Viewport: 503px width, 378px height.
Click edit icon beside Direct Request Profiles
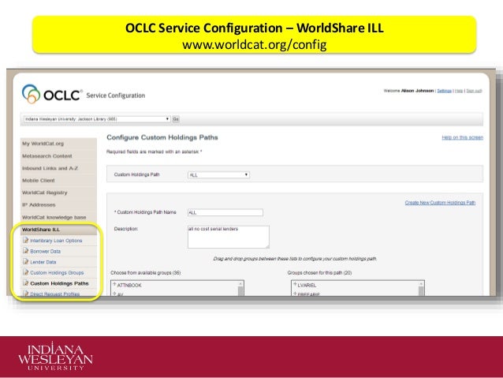pyautogui.click(x=26, y=294)
